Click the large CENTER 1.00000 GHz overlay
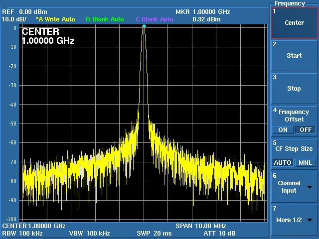The image size is (319, 239). click(48, 36)
